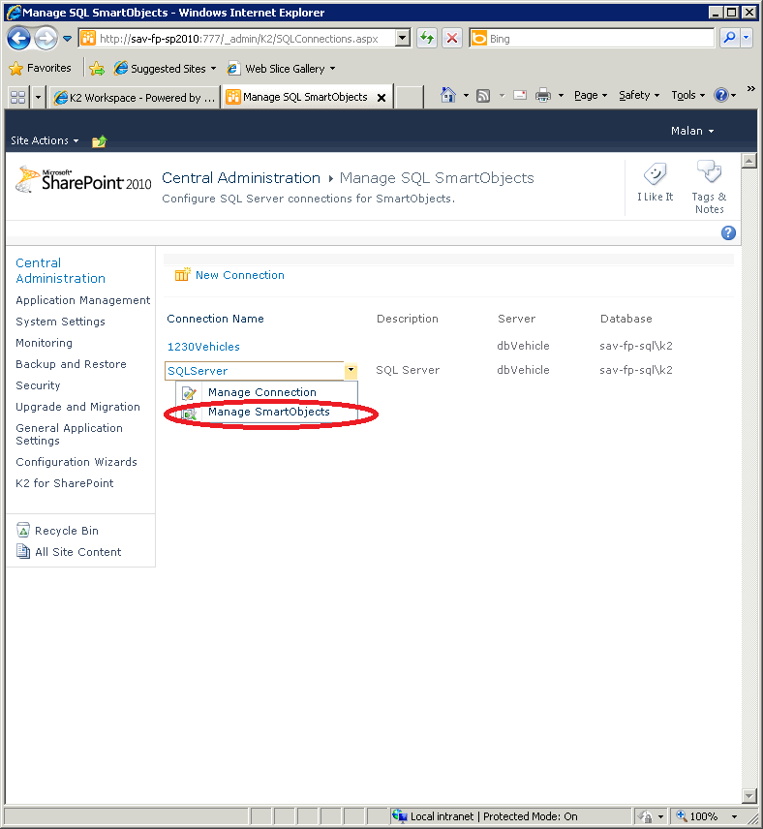Click the Quick Tabs grid icon
763x829 pixels.
[x=18, y=97]
